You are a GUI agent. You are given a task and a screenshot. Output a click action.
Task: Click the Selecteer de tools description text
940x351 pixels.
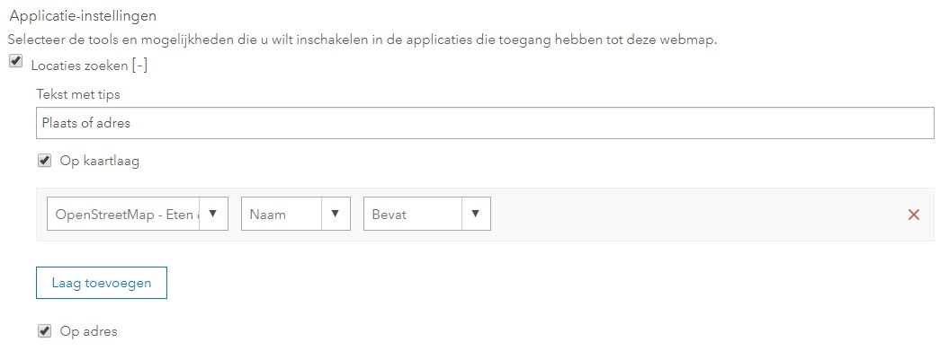tap(363, 41)
